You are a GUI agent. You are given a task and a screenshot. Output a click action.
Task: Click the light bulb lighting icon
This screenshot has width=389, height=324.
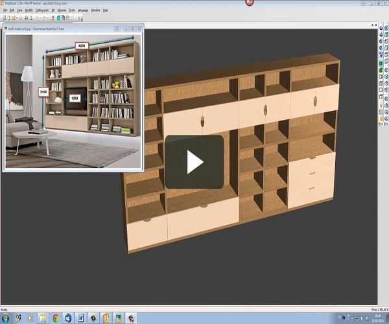tap(381, 106)
